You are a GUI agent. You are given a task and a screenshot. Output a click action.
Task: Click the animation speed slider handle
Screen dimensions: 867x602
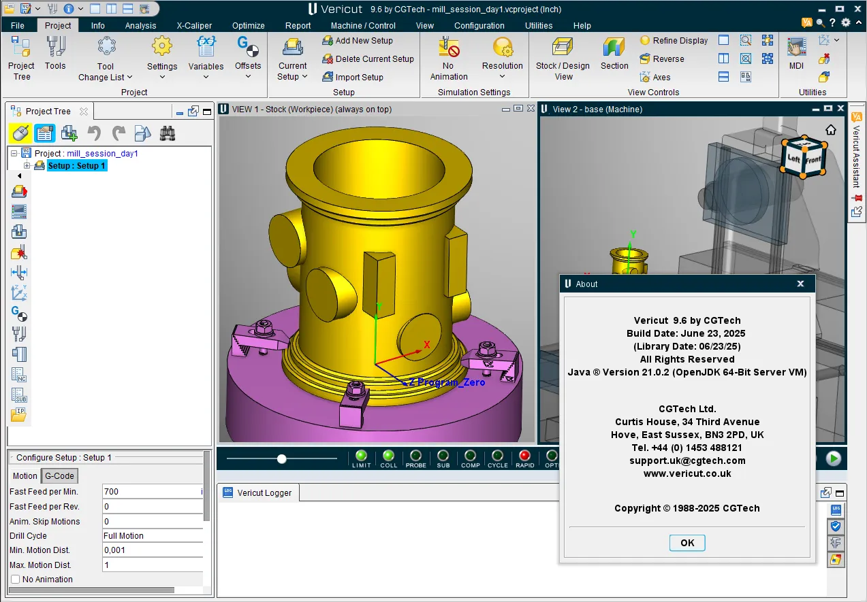pos(281,459)
